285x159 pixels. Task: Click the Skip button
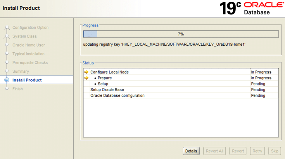[x=274, y=151]
